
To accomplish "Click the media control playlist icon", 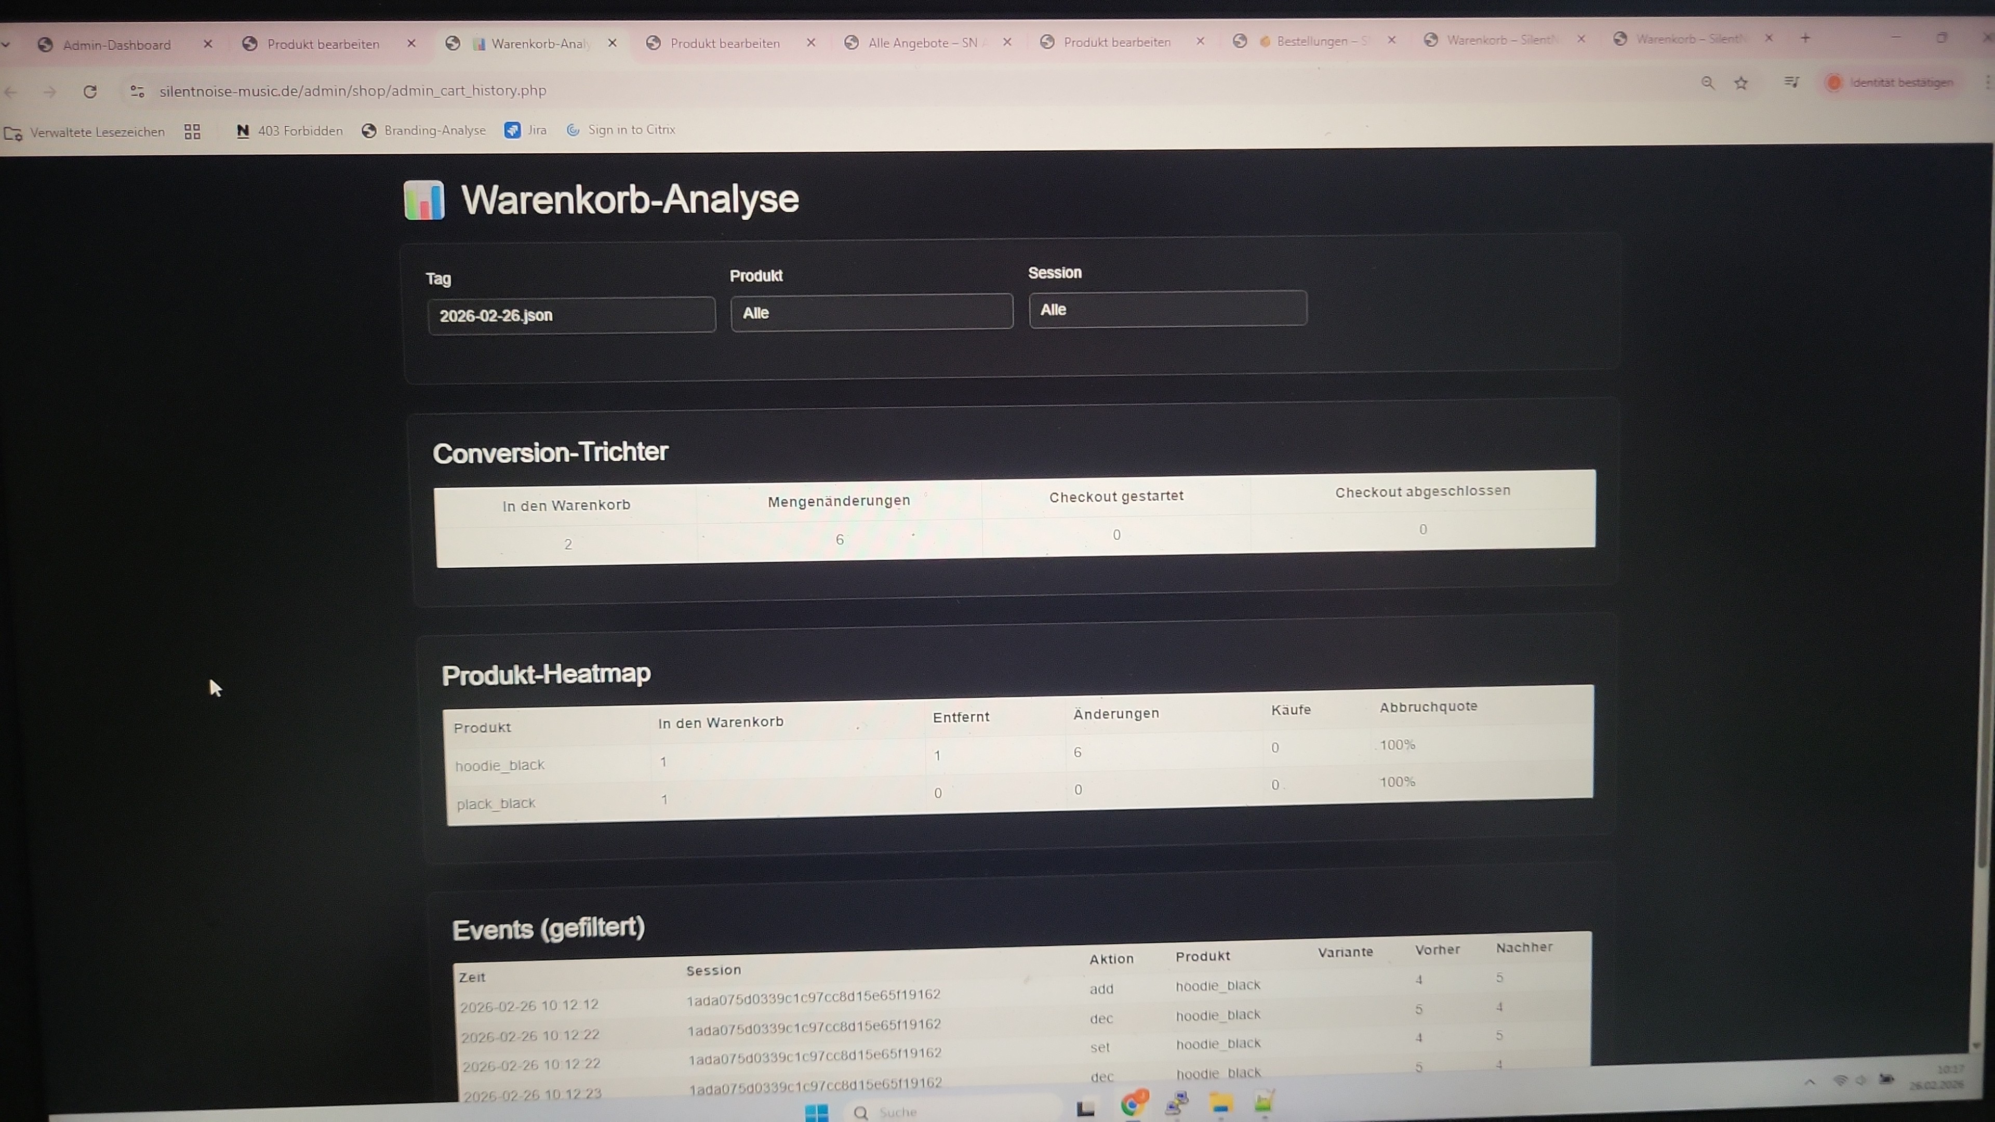I will pos(1791,82).
